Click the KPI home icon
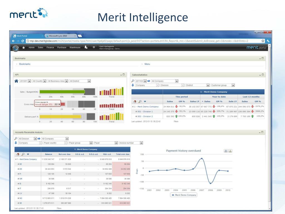285x214 pixels. pos(16,81)
